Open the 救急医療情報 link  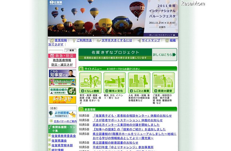[x=62, y=60]
